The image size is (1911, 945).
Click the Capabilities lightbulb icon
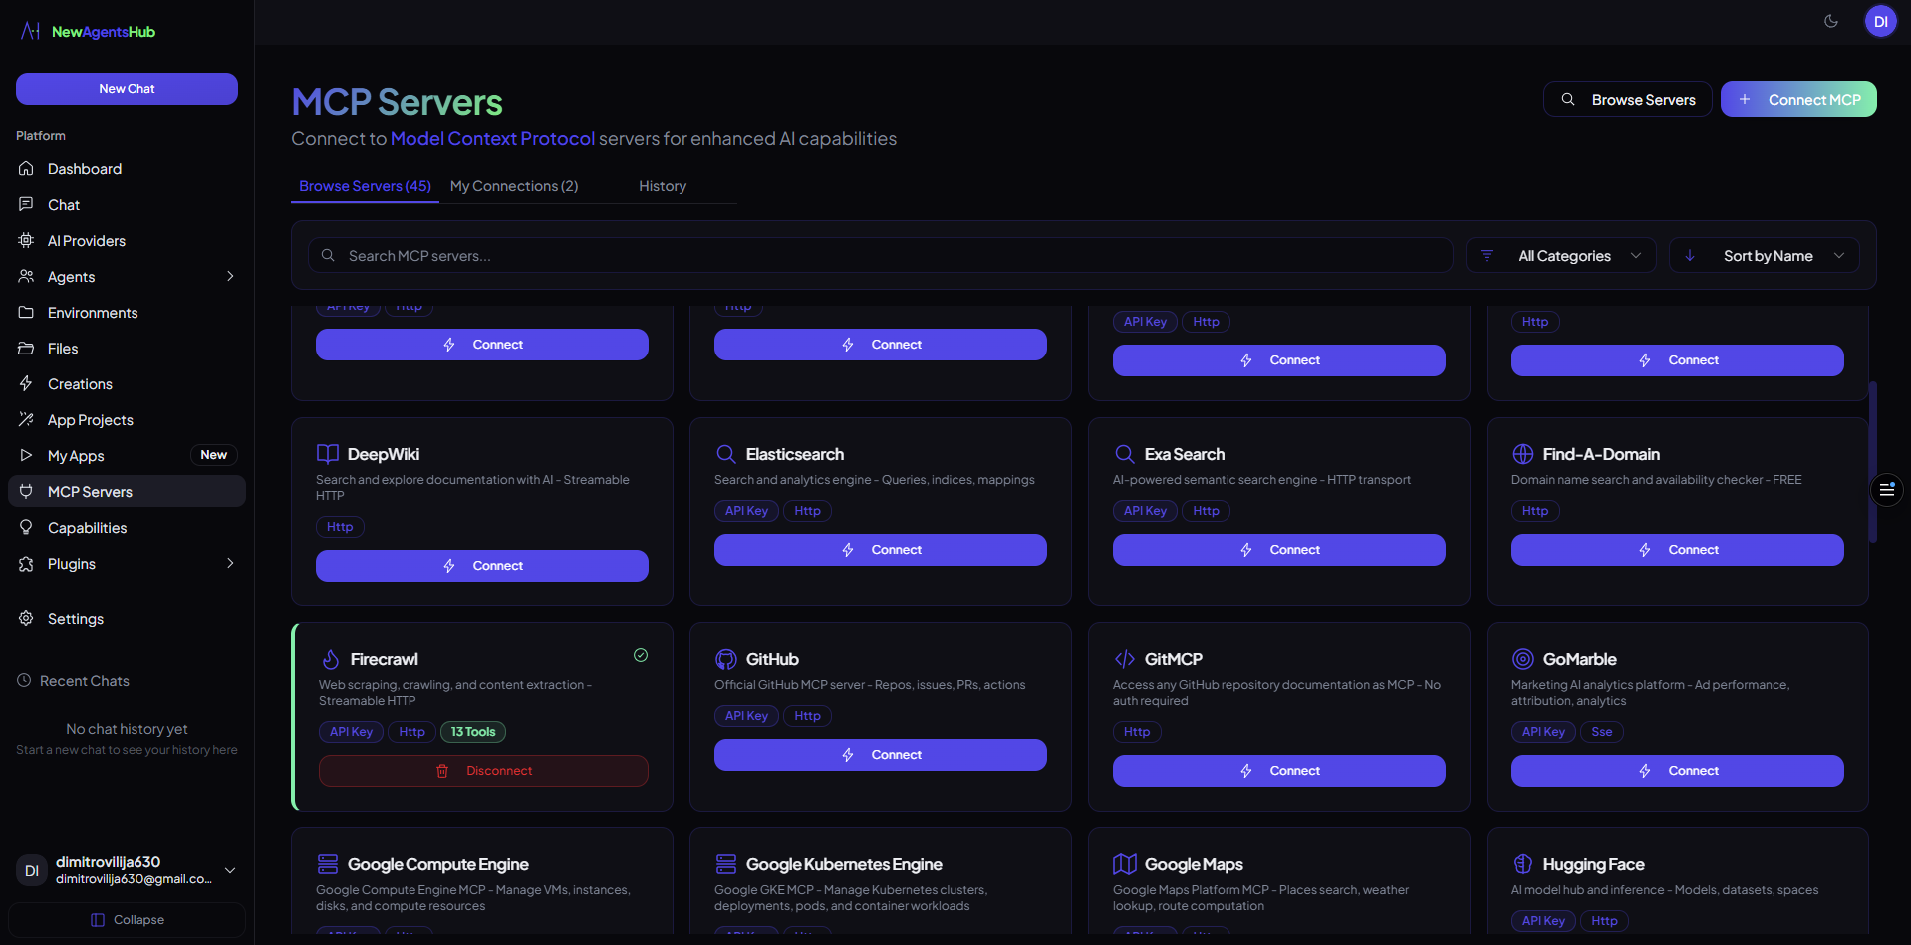(x=26, y=528)
